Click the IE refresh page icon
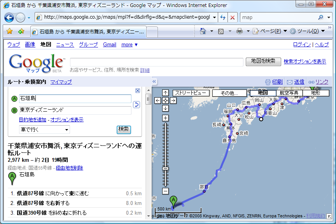This screenshot has width=336, height=224. (223, 17)
